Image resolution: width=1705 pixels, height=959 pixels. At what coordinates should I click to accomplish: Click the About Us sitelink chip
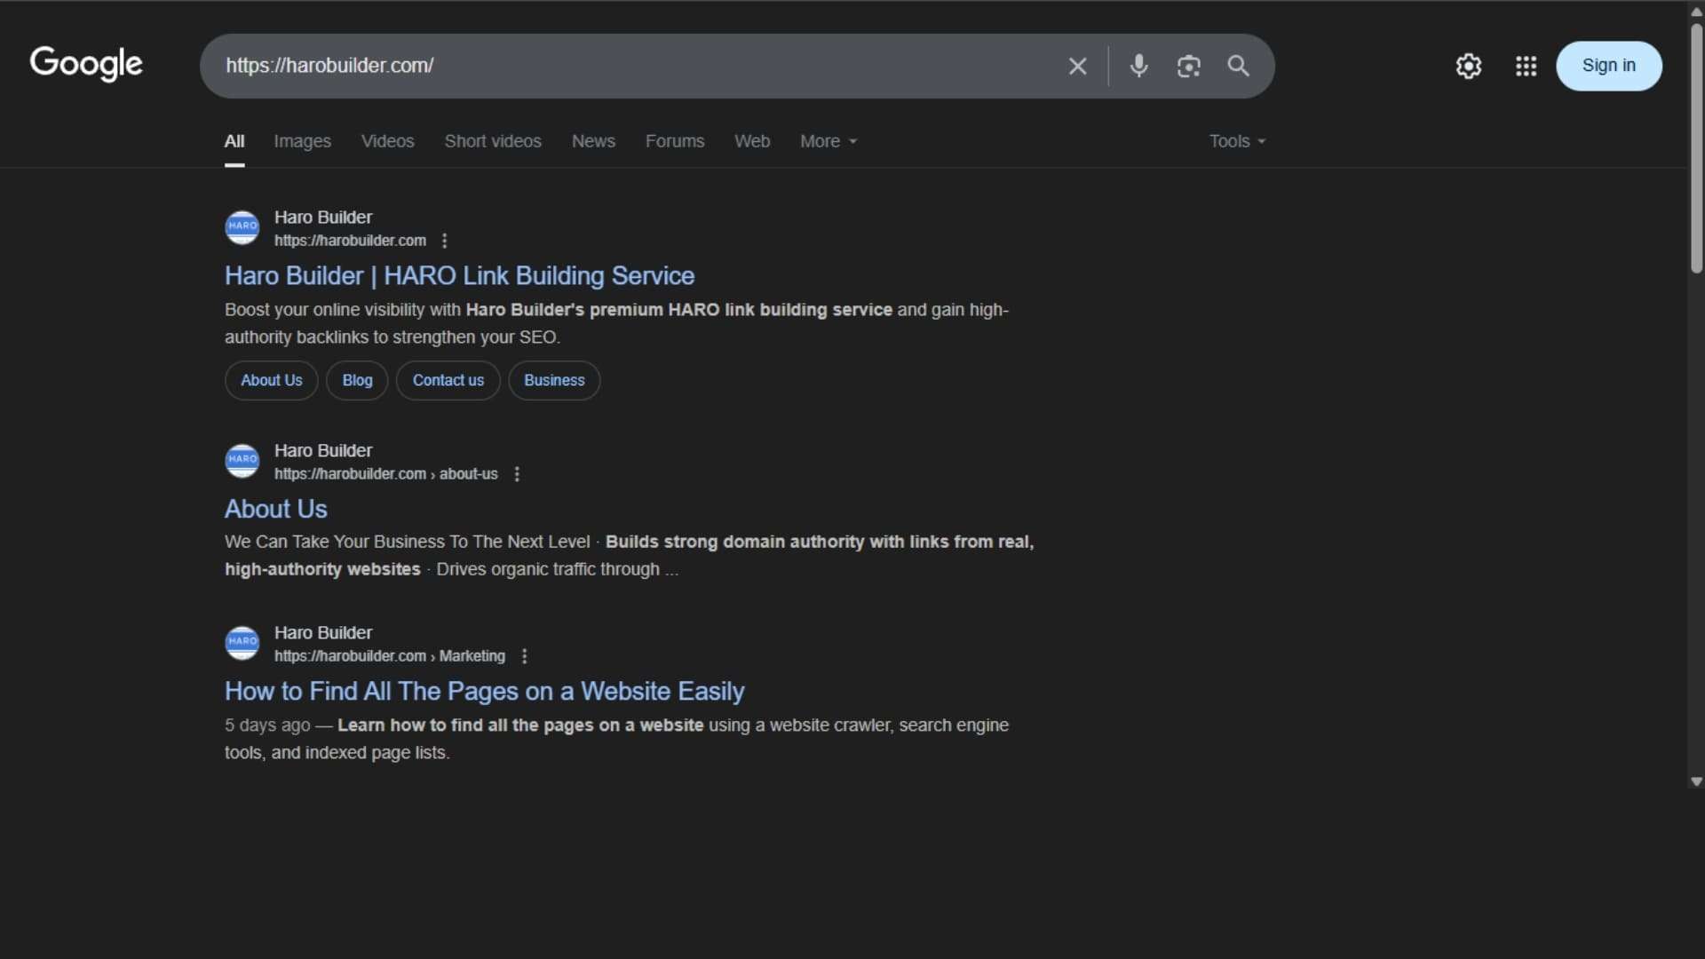pyautogui.click(x=272, y=380)
